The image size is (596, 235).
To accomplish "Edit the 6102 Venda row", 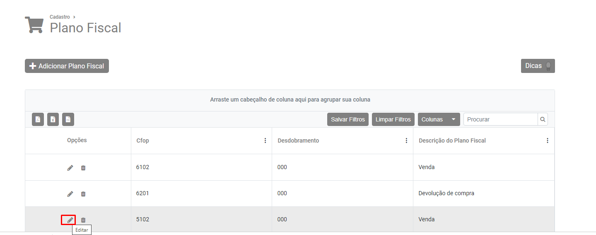I will point(70,168).
